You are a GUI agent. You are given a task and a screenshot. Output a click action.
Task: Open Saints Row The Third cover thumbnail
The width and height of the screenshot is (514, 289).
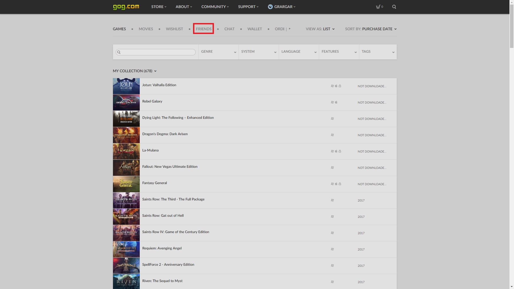126,200
